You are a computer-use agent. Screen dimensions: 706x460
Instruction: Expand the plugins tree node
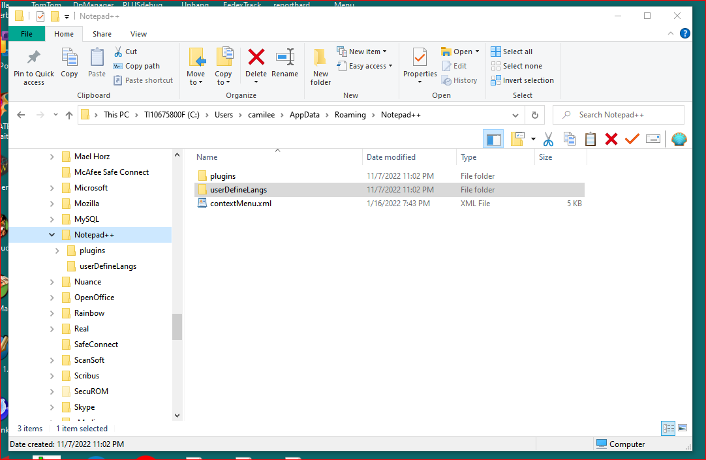(57, 251)
